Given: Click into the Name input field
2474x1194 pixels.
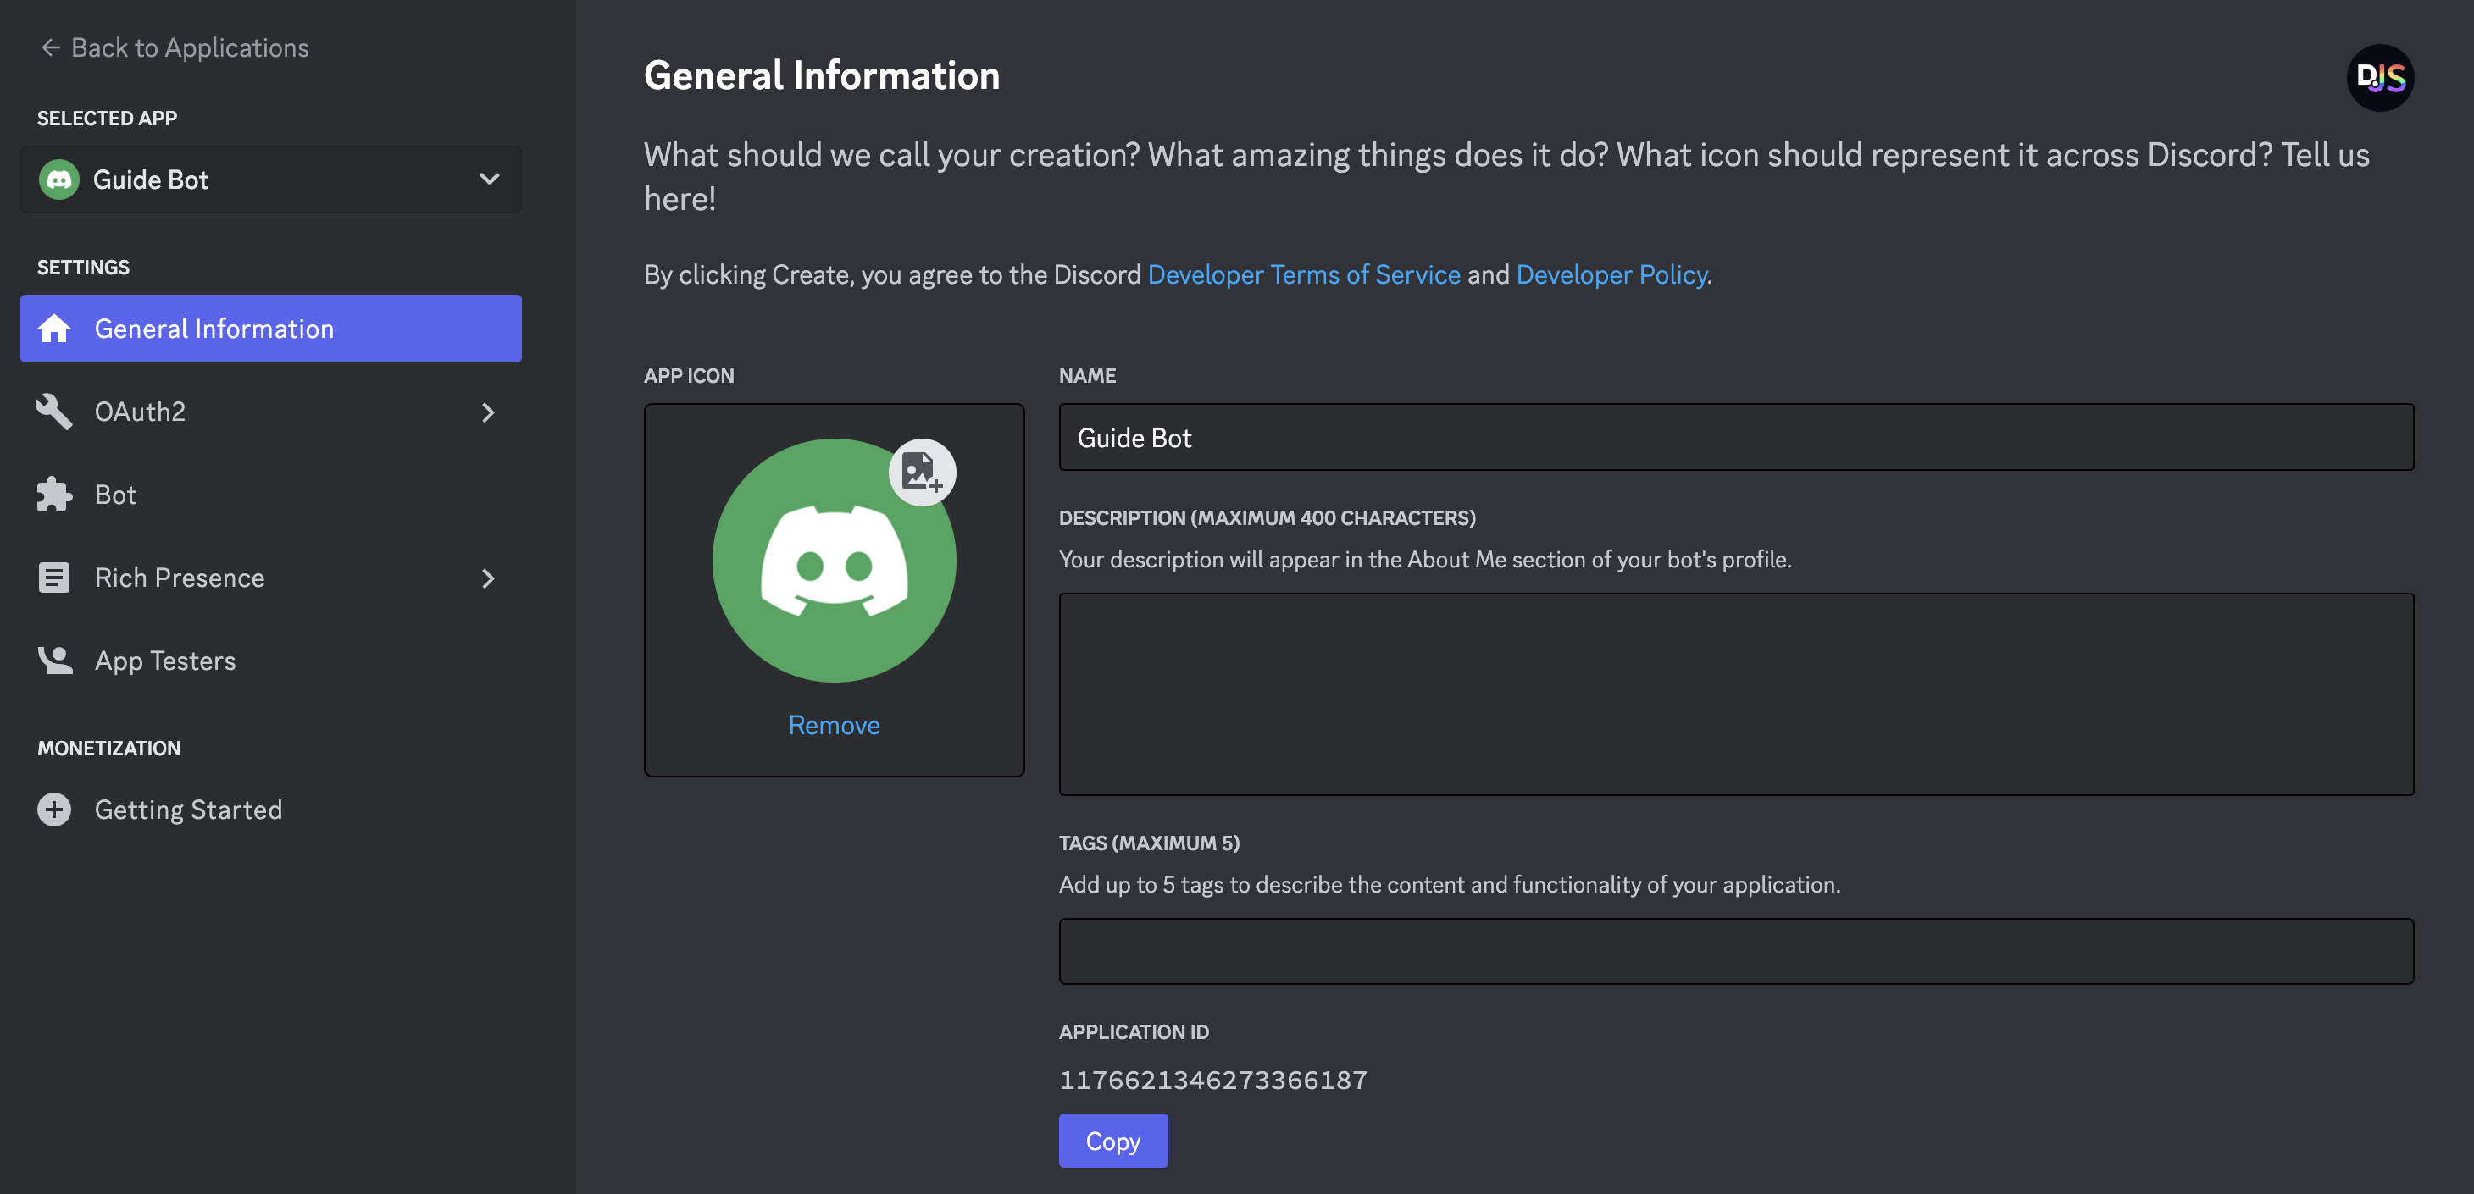Looking at the screenshot, I should click(1734, 437).
